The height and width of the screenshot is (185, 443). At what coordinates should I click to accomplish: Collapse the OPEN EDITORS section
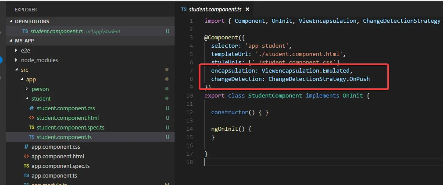click(x=11, y=21)
